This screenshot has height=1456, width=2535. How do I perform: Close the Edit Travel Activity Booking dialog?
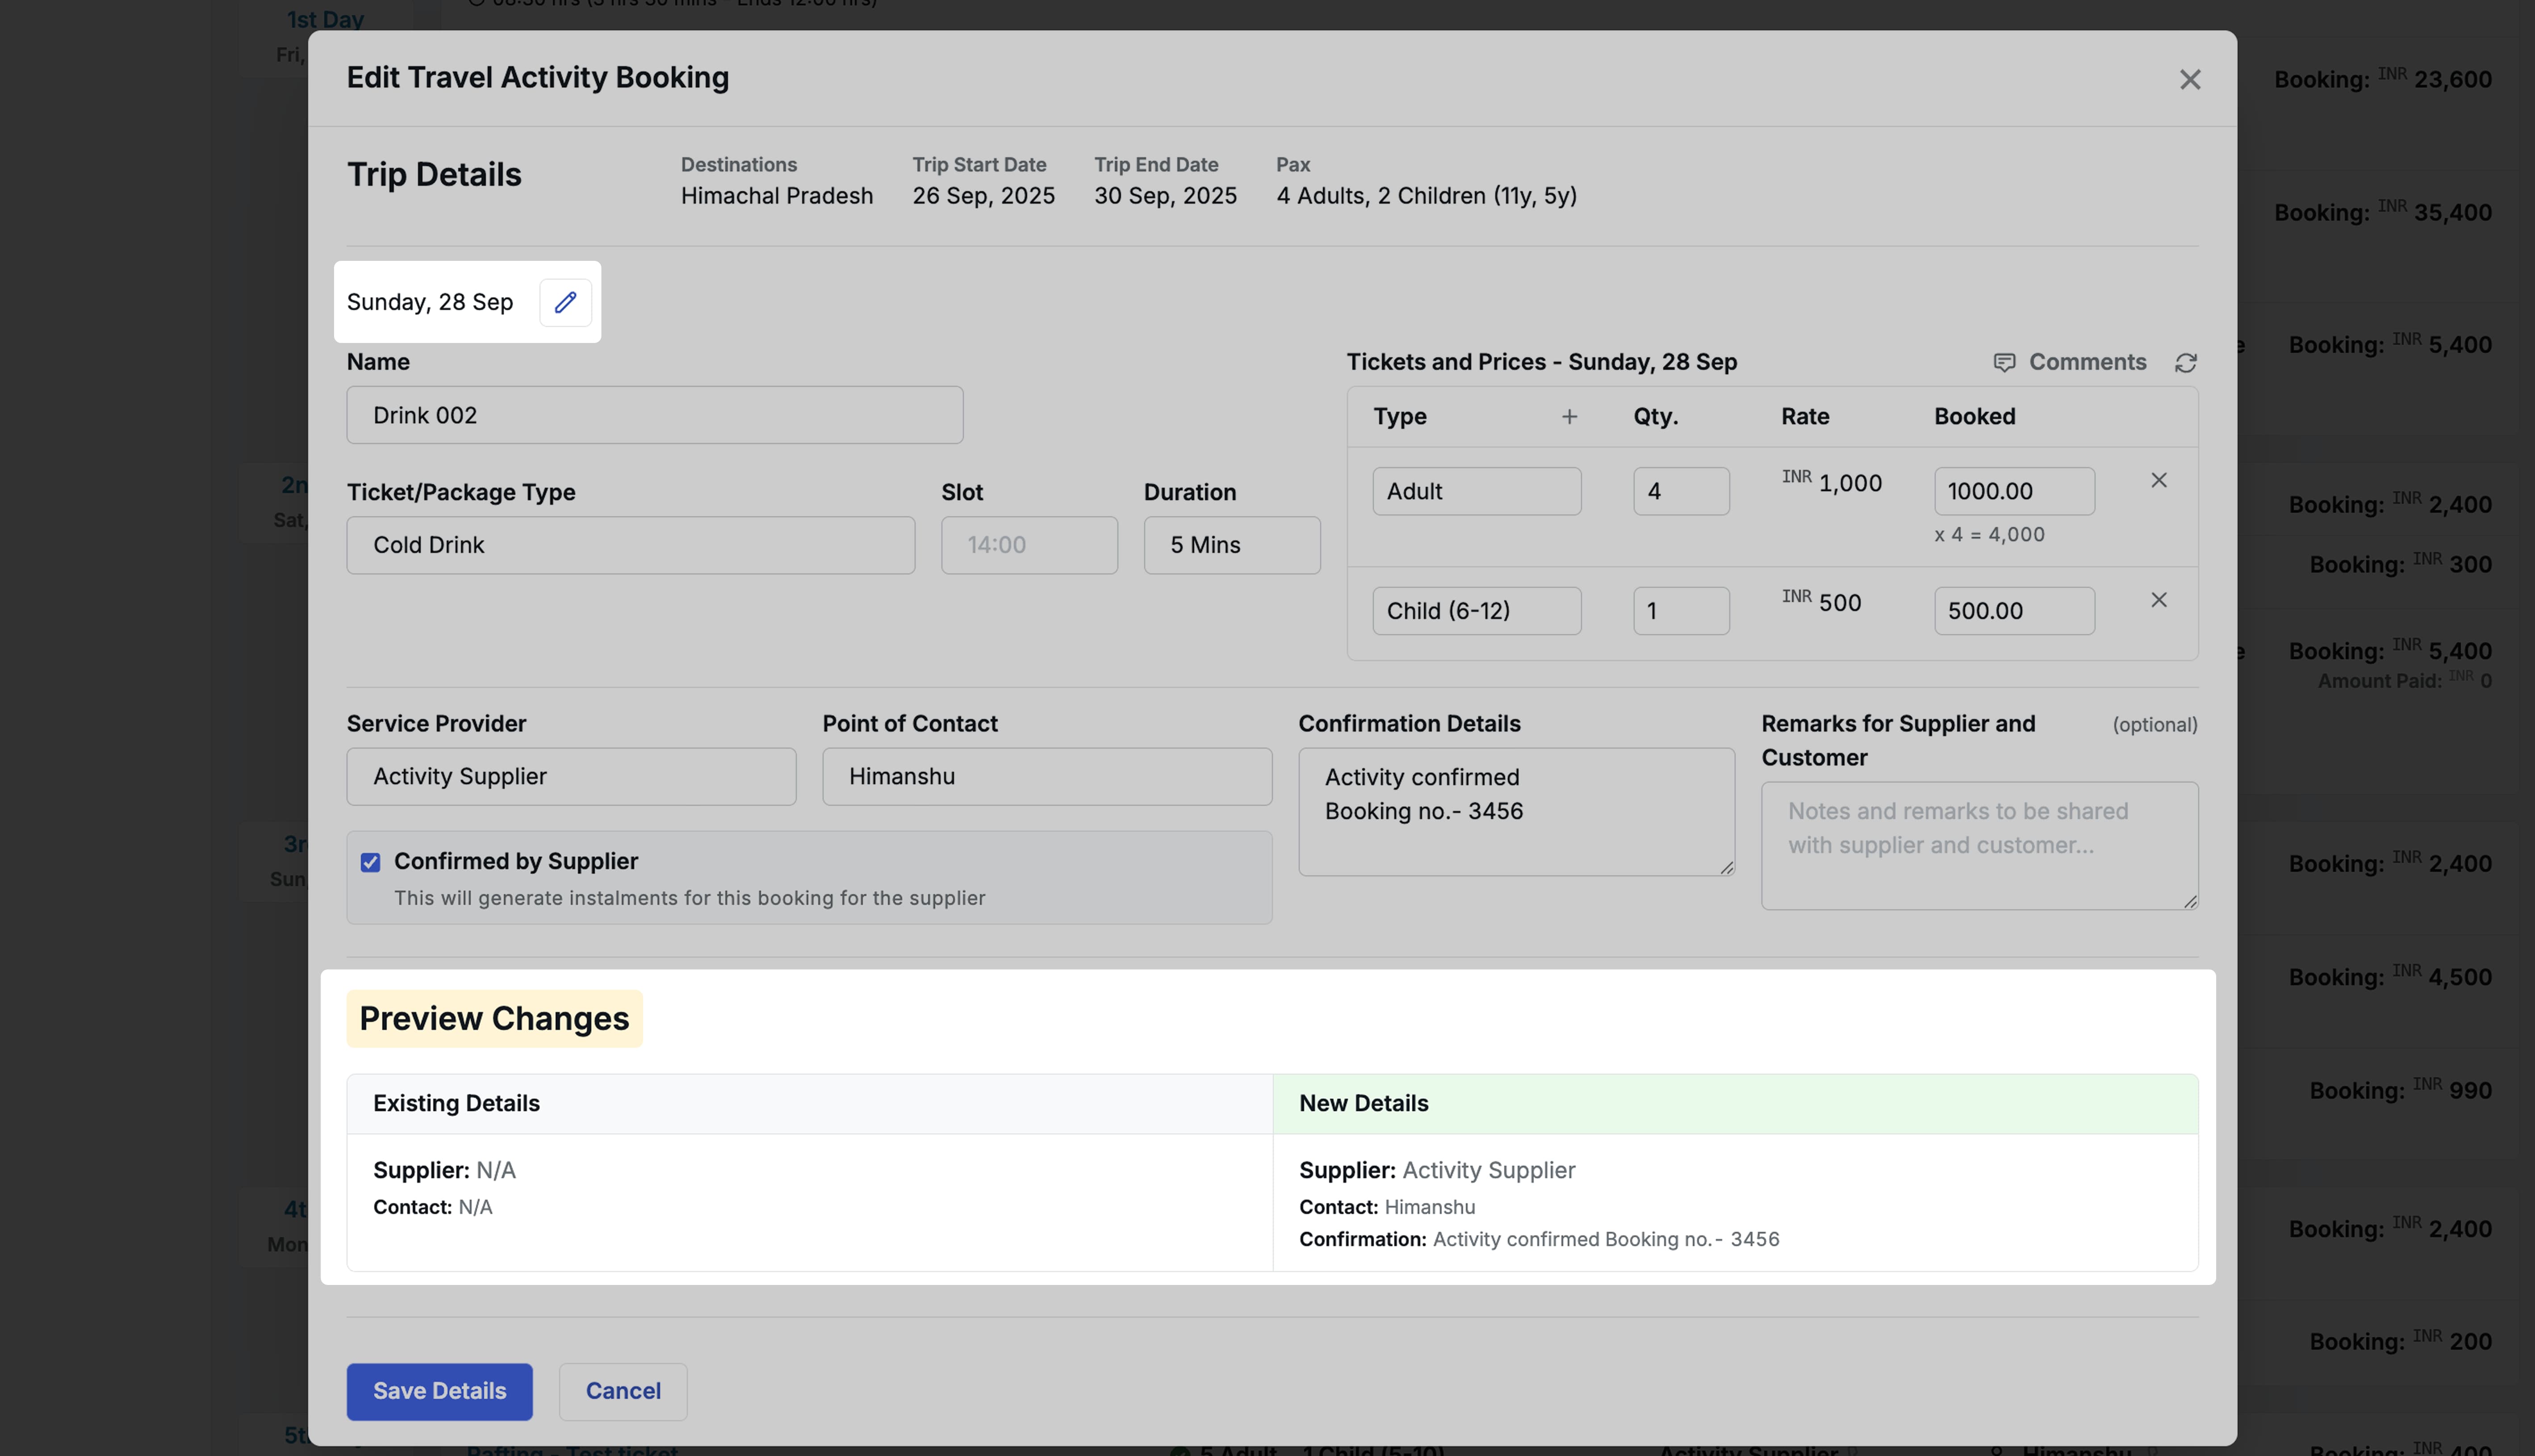[x=2190, y=79]
